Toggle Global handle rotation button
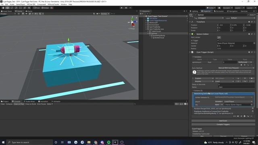This screenshot has height=145, width=258. tap(45, 8)
